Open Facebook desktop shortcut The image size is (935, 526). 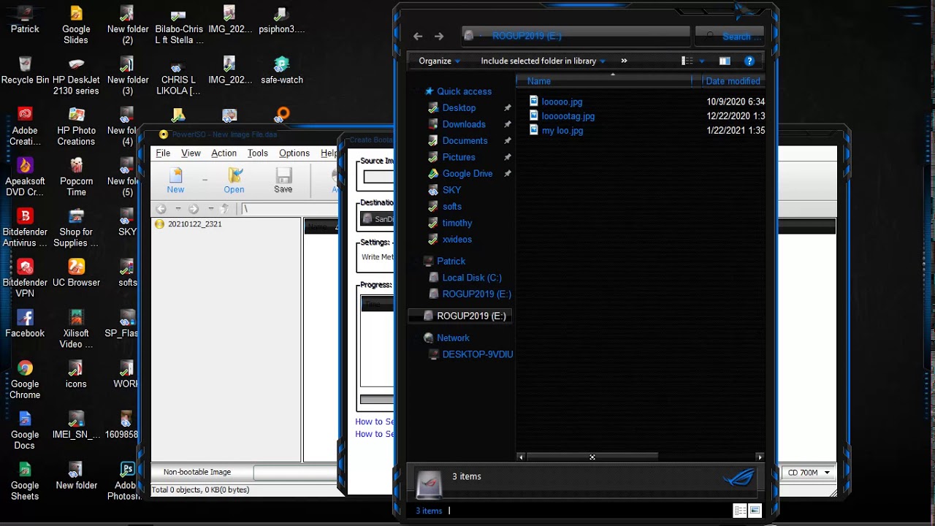25,324
